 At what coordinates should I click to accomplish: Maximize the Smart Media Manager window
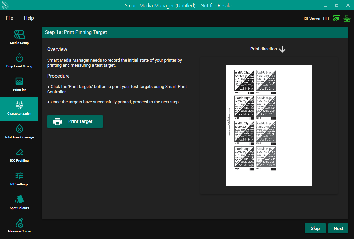pos(337,6)
